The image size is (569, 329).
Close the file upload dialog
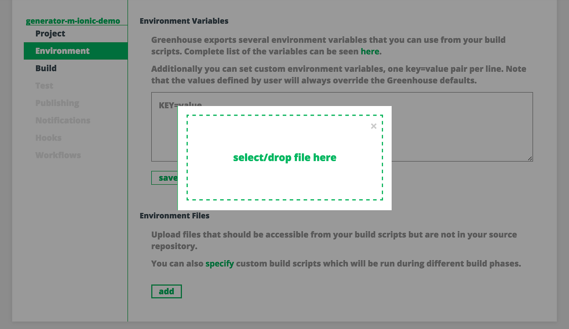click(x=373, y=126)
